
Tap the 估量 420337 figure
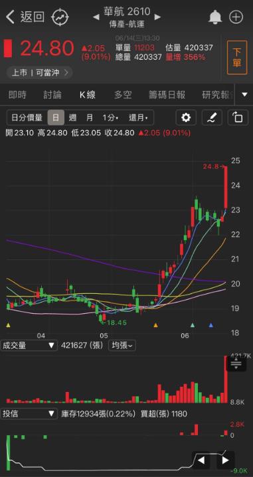pyautogui.click(x=189, y=48)
